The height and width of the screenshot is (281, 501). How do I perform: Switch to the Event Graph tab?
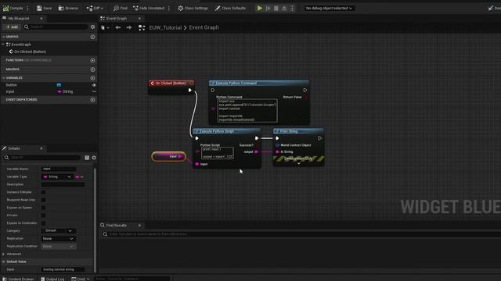tap(117, 19)
